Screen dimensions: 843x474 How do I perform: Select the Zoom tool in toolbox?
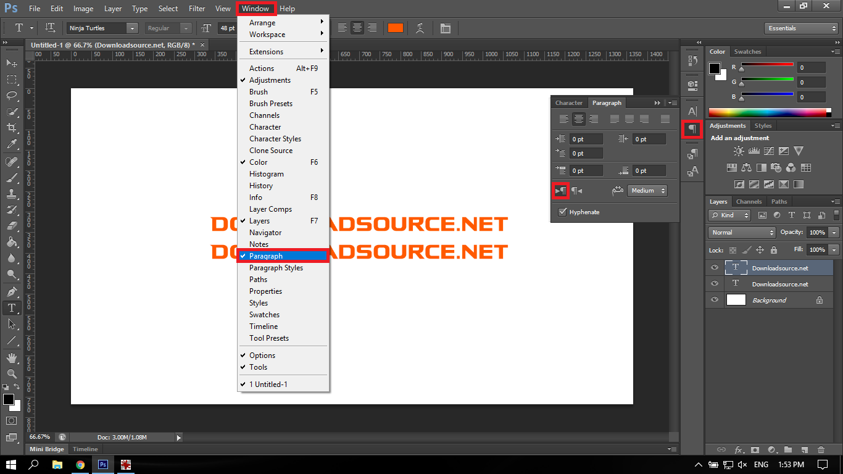(12, 373)
